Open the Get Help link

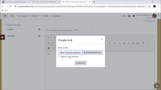point(56,16)
